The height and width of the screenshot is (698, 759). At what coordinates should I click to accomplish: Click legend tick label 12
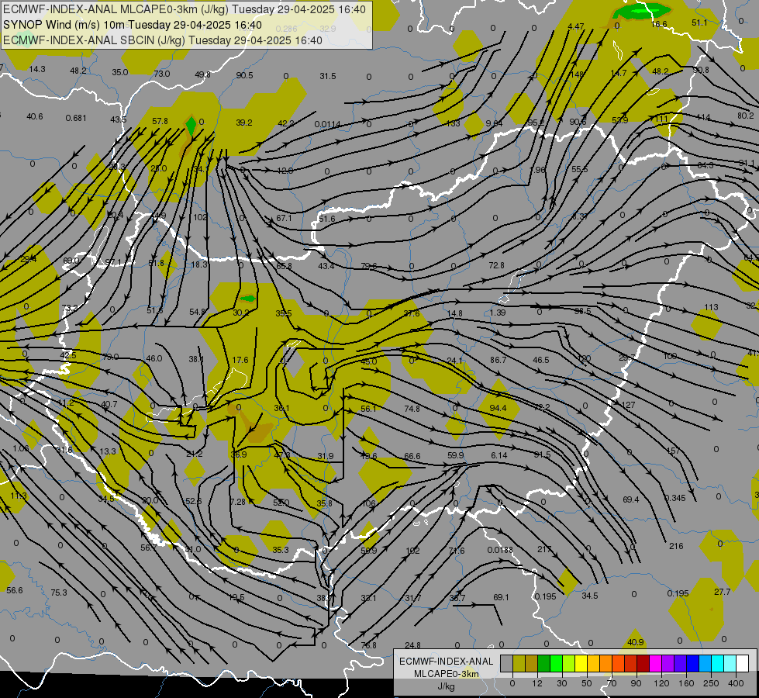pos(536,683)
